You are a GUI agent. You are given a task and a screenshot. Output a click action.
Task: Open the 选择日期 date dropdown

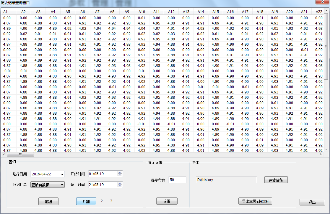point(62,174)
